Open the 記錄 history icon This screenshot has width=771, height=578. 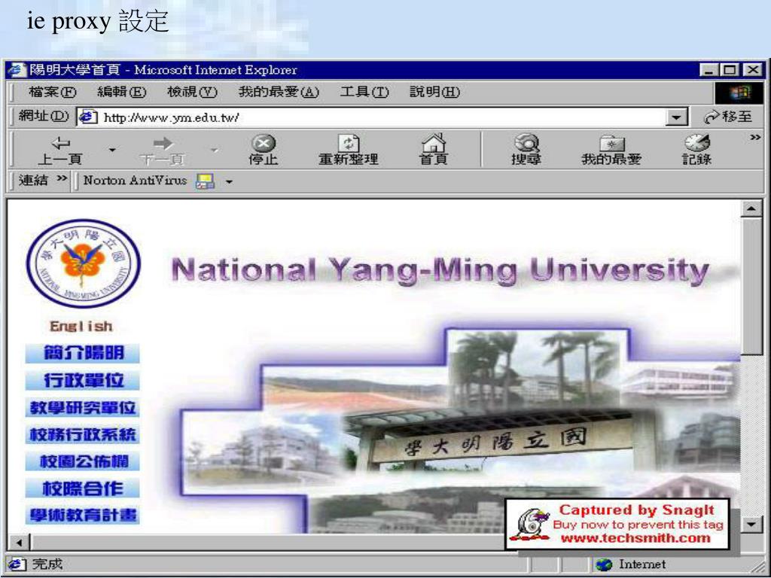(697, 142)
